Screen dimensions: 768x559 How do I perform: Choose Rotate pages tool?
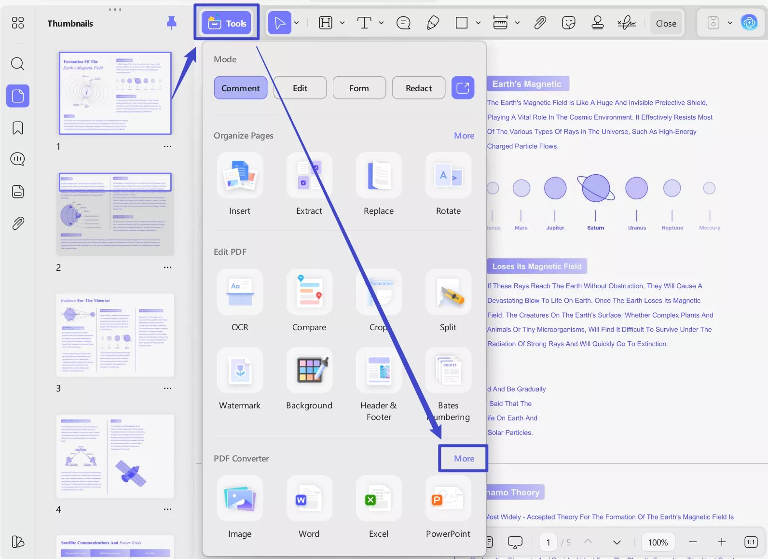coord(448,184)
